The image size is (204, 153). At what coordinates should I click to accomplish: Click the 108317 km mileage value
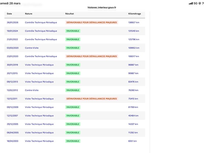[x=134, y=56]
